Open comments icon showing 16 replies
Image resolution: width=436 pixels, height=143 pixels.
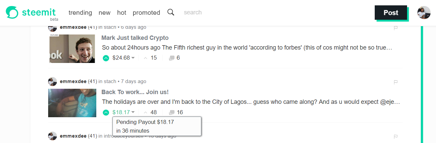click(x=172, y=113)
